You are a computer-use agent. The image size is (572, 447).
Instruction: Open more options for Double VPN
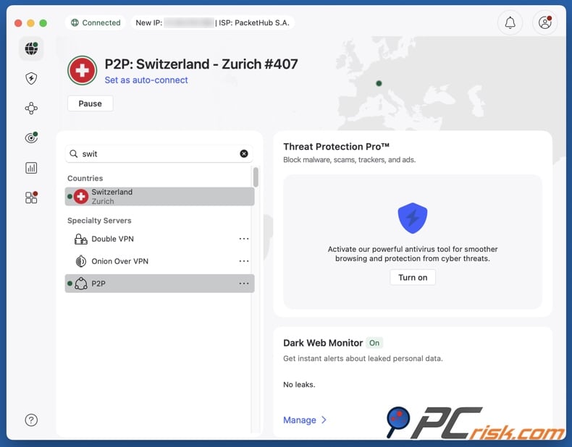tap(244, 239)
